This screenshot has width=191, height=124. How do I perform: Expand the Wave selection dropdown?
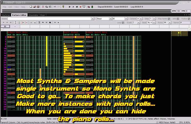[93, 19]
